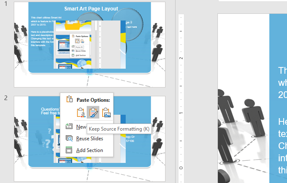Click the blue text box on main slide
Screen dimensions: 287x183
tap(278, 99)
